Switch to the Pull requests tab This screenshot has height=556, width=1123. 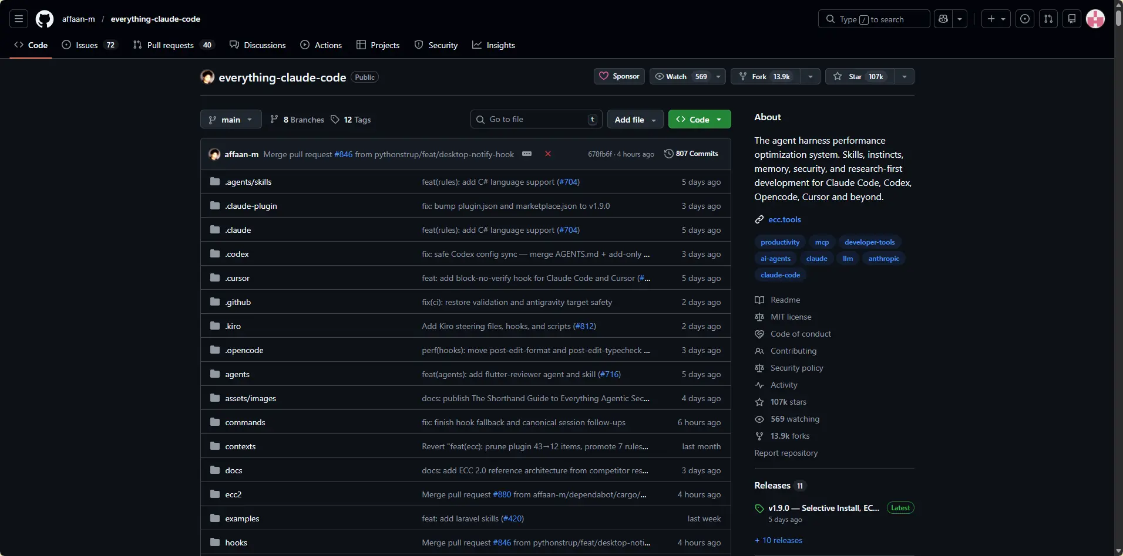pyautogui.click(x=170, y=45)
